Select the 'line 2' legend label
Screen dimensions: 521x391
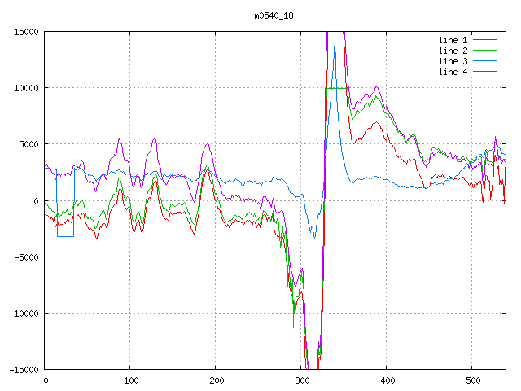tap(453, 51)
